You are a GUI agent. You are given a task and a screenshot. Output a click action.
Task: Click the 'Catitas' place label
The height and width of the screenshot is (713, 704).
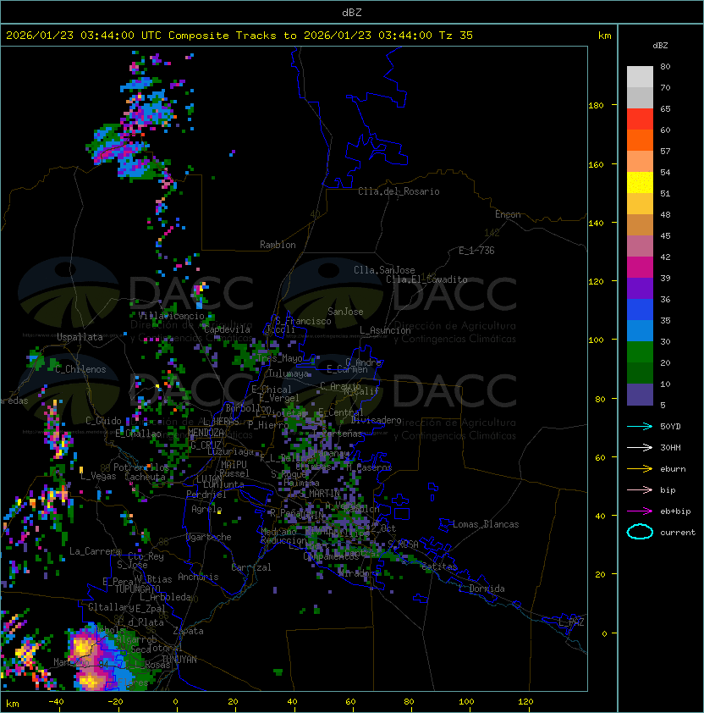439,567
